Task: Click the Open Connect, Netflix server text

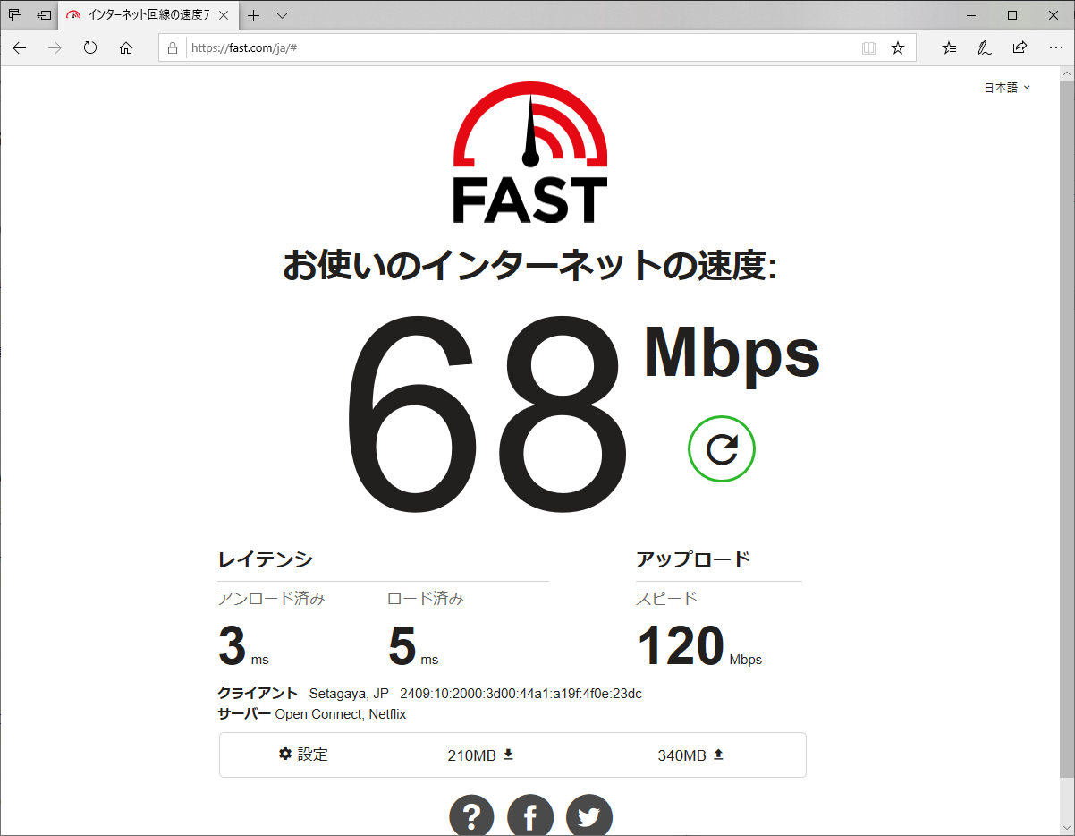Action: click(341, 714)
